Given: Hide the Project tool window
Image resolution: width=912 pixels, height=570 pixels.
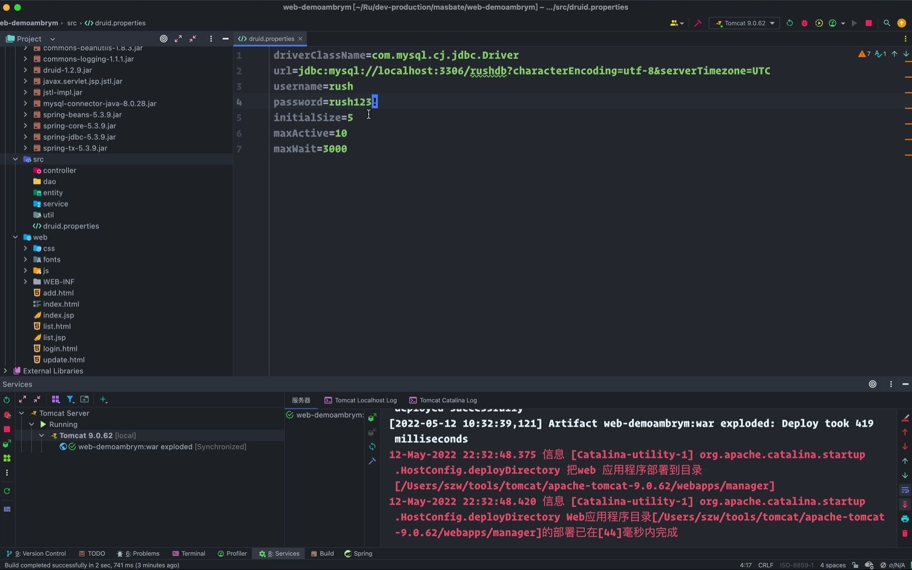Looking at the screenshot, I should pyautogui.click(x=225, y=39).
